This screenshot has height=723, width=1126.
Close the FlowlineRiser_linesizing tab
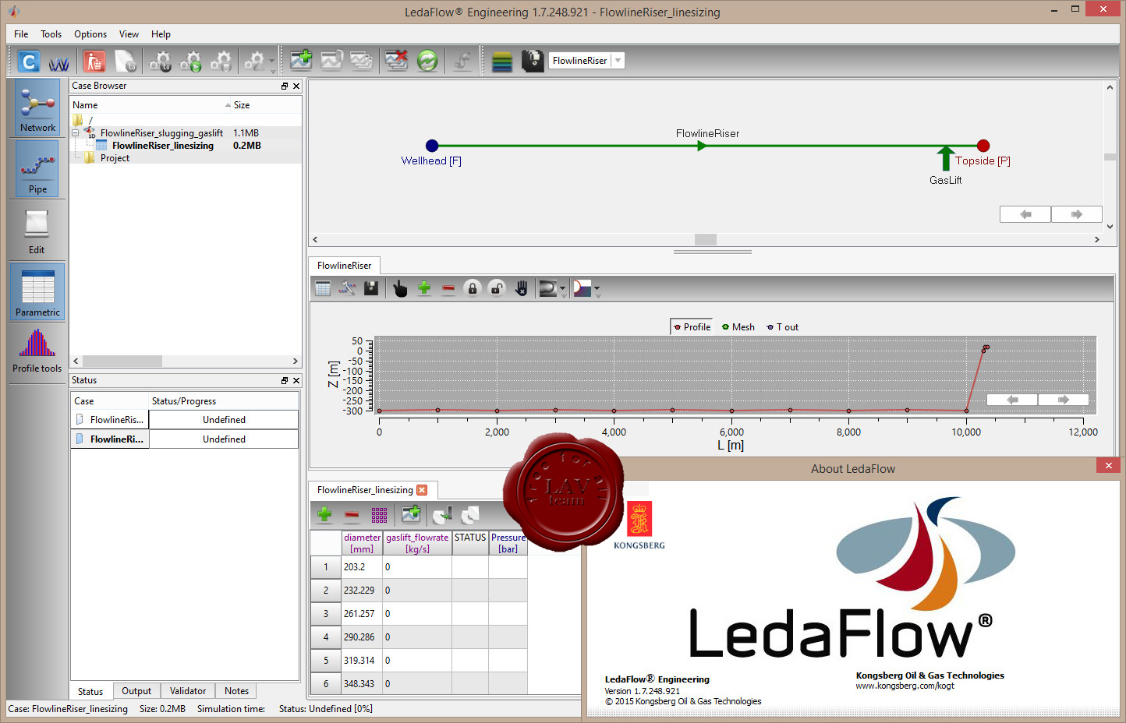[422, 490]
